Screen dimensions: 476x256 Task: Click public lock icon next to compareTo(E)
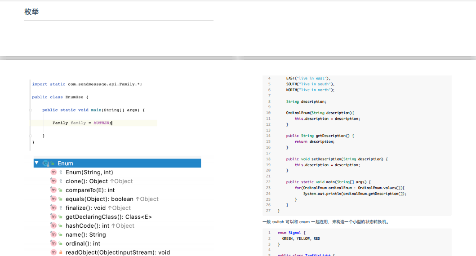pos(61,190)
